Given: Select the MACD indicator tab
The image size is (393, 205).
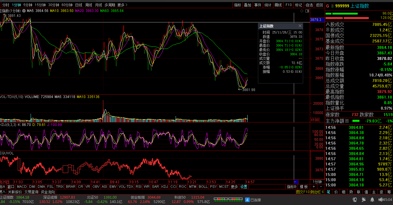Looking at the screenshot, I should tap(22, 187).
